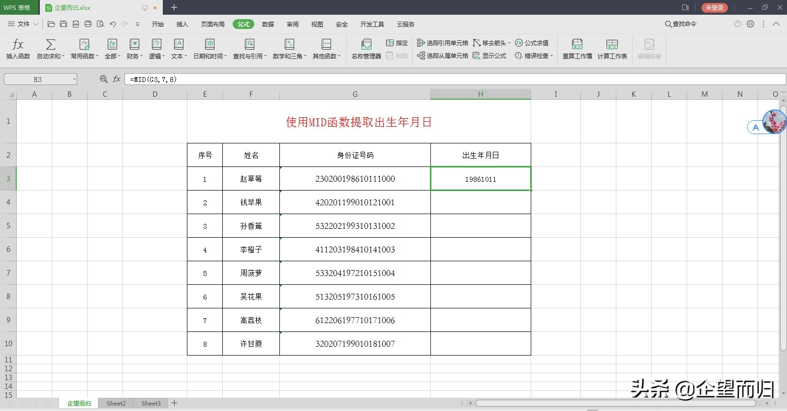Open the common functions (常用函数) icon
This screenshot has width=787, height=411.
[84, 45]
